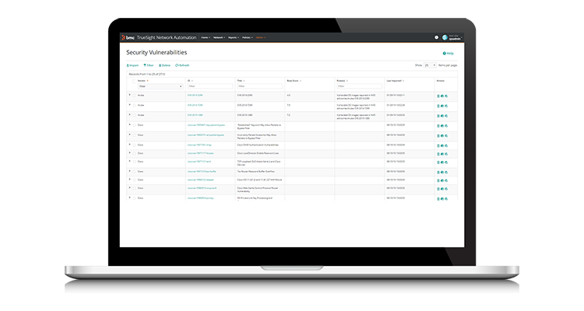Click the user avatar icon in header
584x311 pixels.
[445, 37]
